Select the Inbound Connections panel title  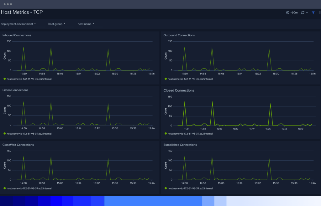17,35
